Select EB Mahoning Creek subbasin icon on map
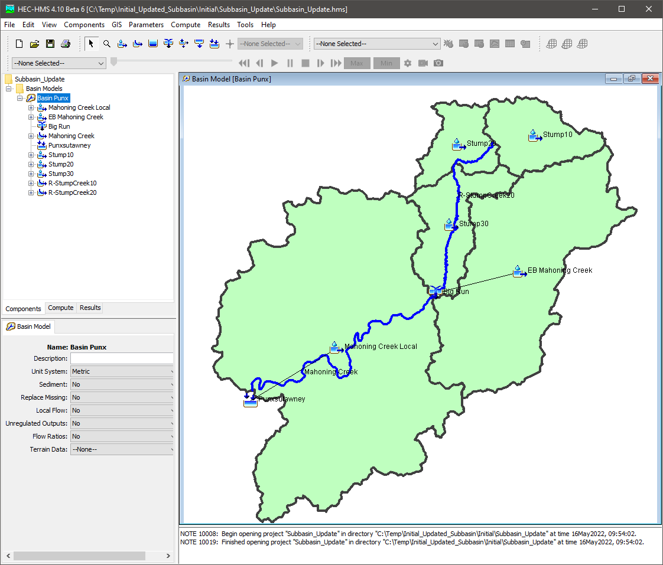 coord(519,272)
